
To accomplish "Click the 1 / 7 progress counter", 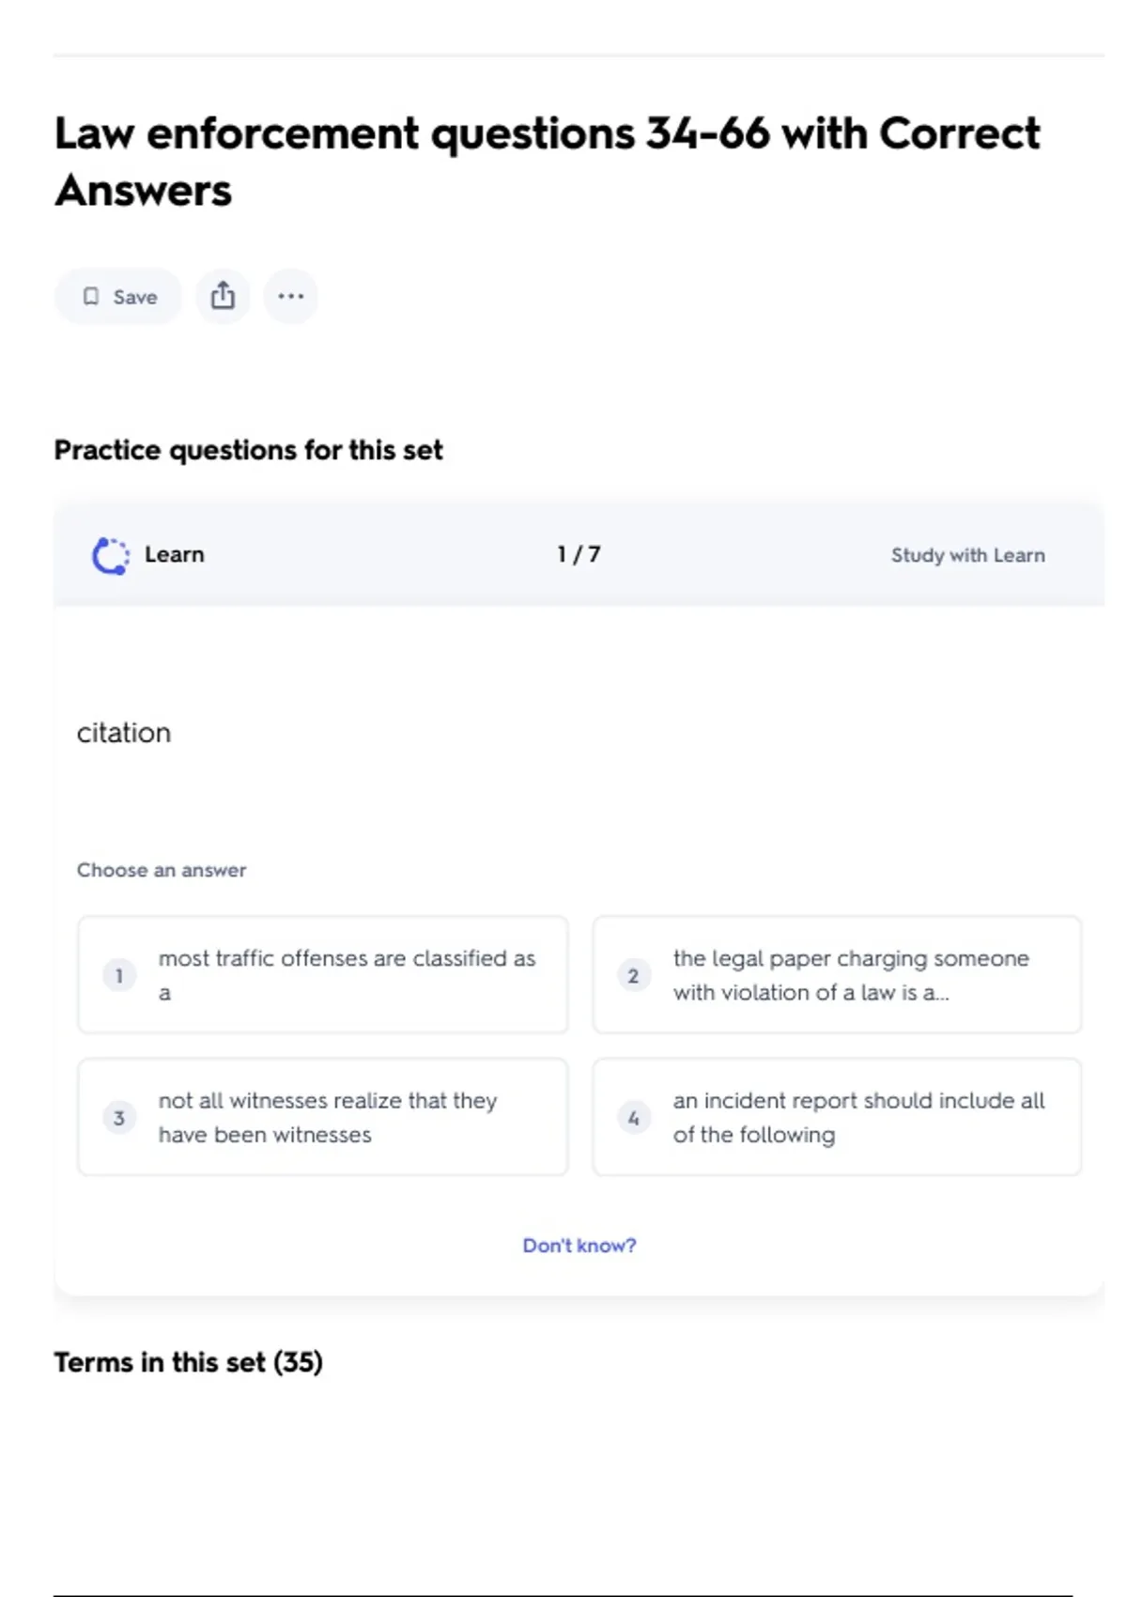I will [x=579, y=555].
